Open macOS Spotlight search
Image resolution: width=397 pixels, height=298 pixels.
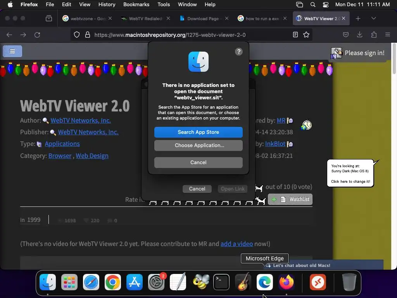click(313, 5)
